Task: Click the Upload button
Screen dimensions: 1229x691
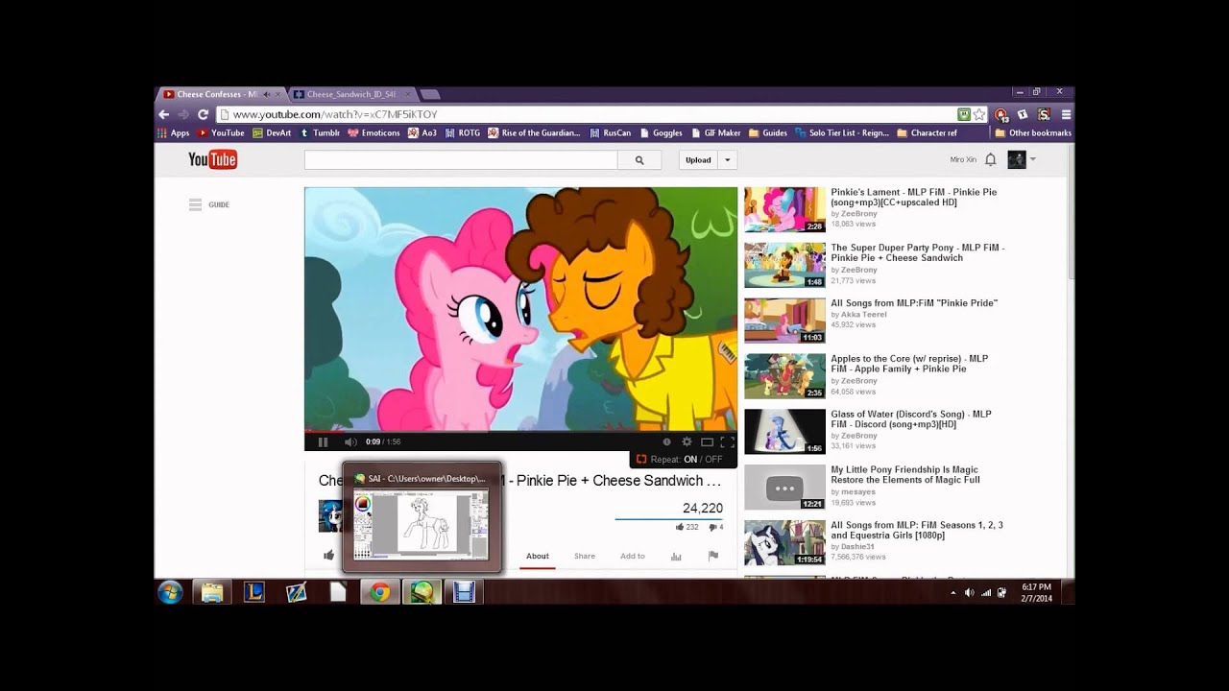Action: pyautogui.click(x=698, y=160)
